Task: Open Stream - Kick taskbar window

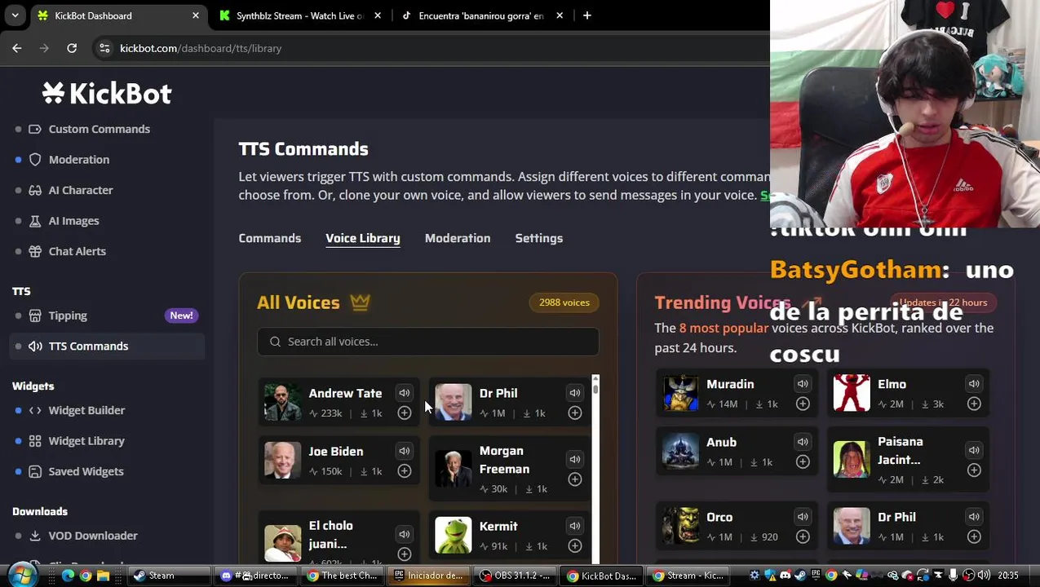Action: point(688,576)
